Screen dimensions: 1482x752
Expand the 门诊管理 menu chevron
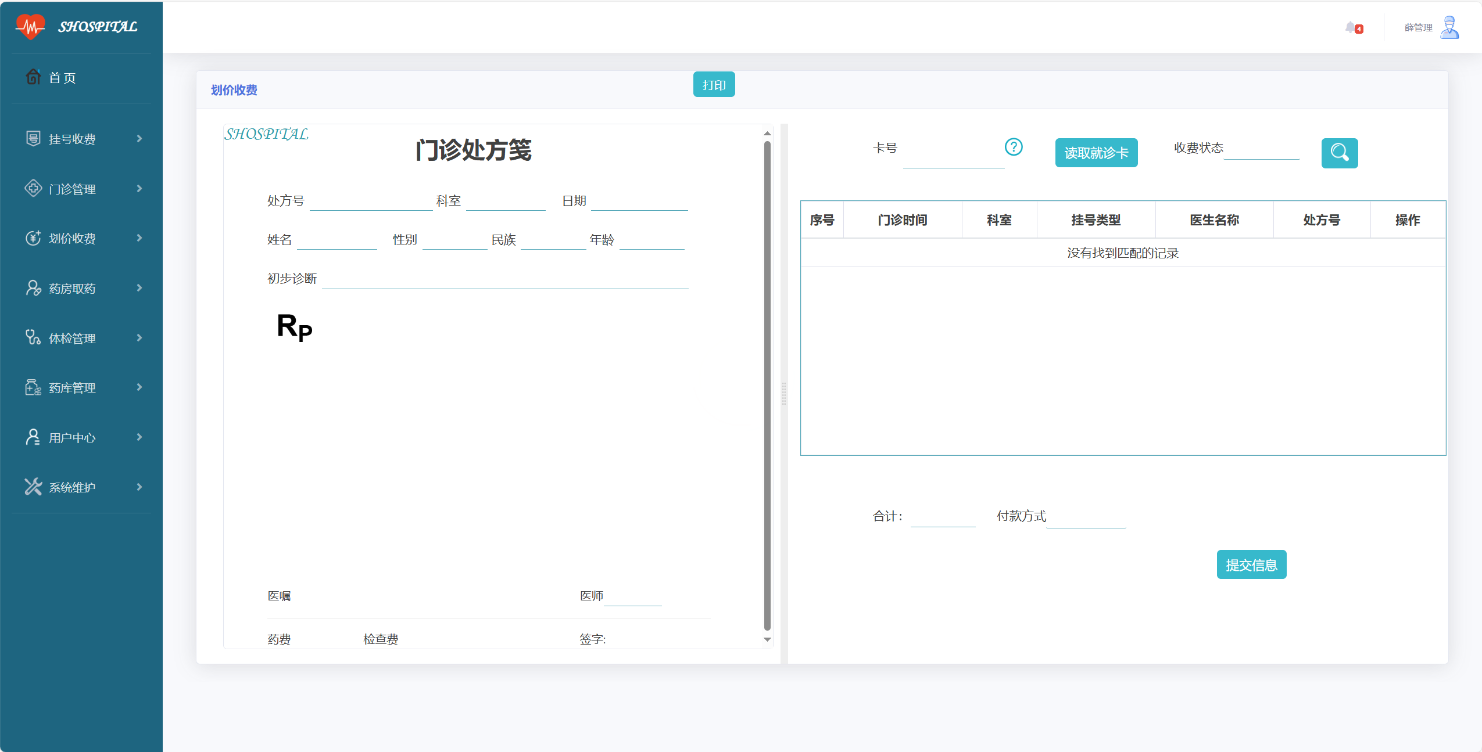(139, 188)
